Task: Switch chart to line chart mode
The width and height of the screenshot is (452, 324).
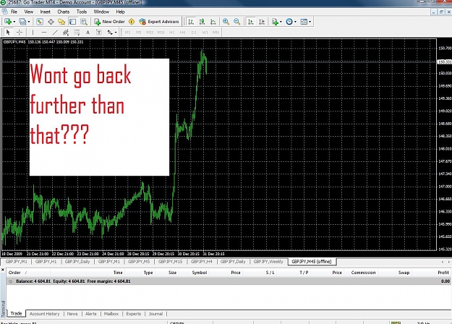Action: (213, 22)
